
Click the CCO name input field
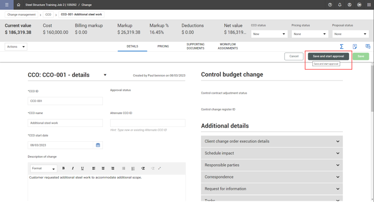65,123
